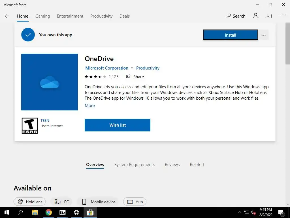Click the HoloLens device chip
The width and height of the screenshot is (290, 218).
(29, 202)
